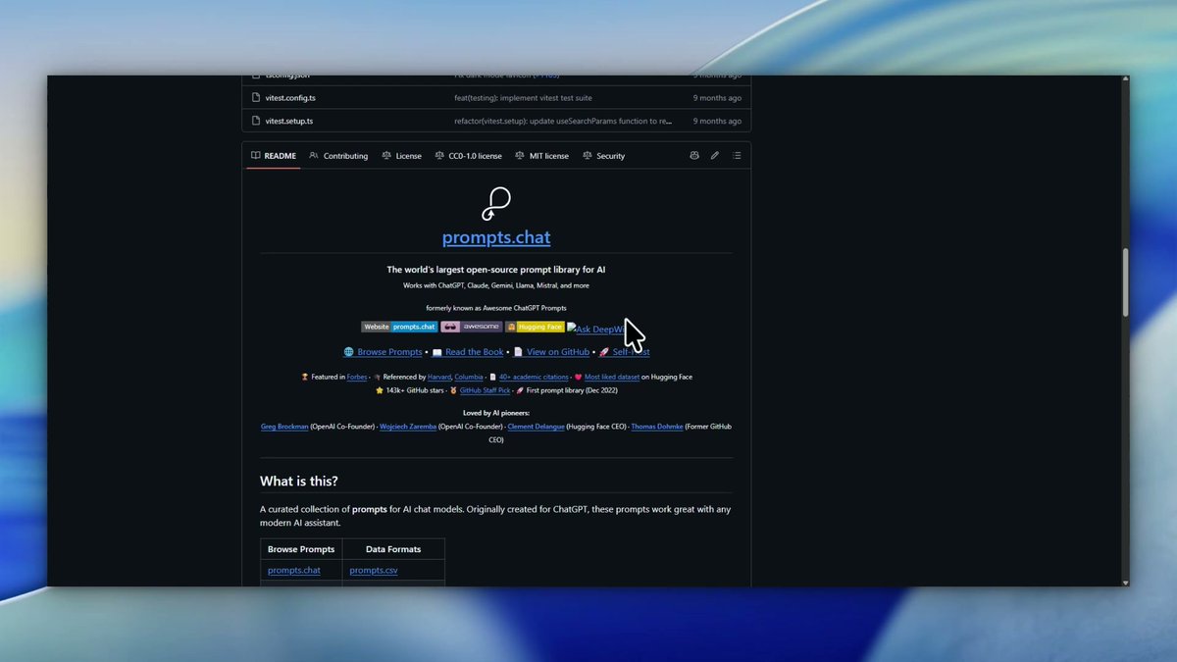Show the MIT license tab
1177x662 pixels.
click(x=541, y=156)
